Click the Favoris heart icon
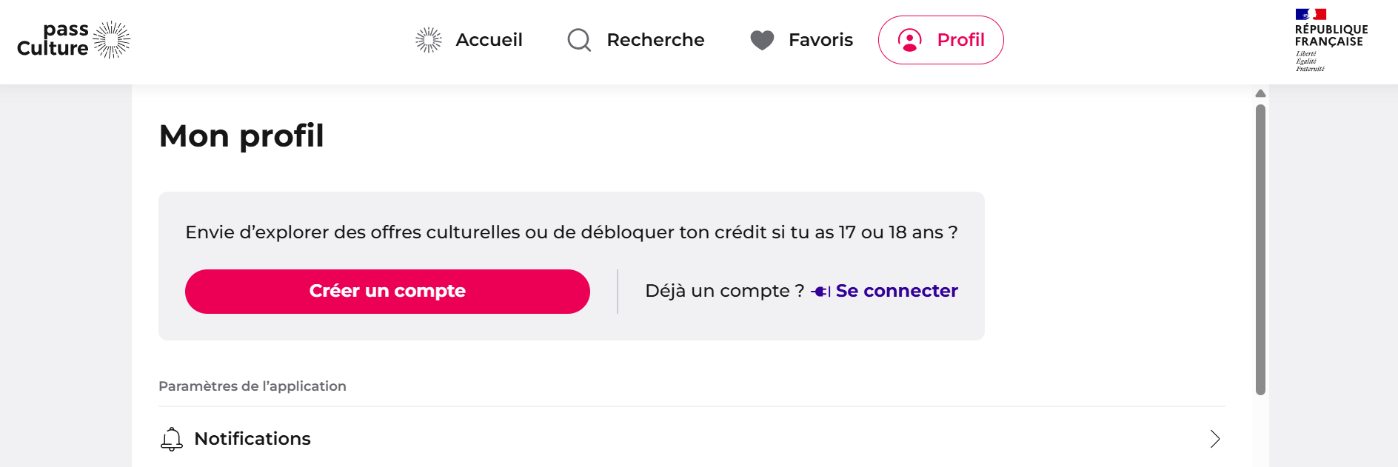This screenshot has height=467, width=1398. [x=762, y=40]
